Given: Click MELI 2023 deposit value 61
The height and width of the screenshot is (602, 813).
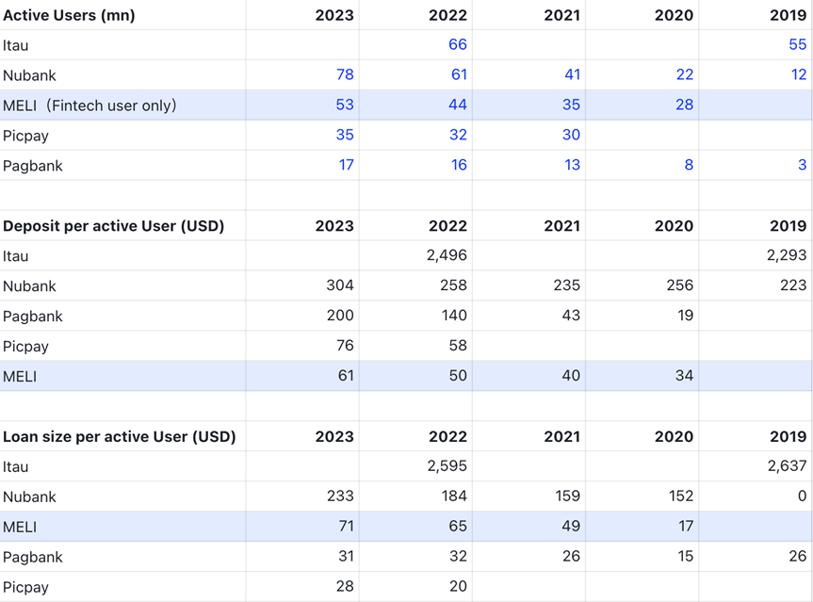Looking at the screenshot, I should pos(346,375).
